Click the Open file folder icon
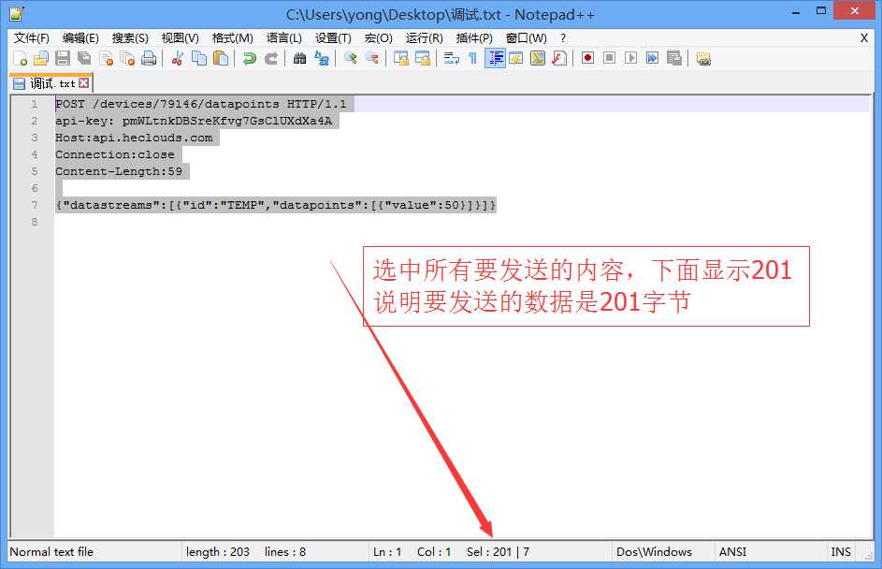The image size is (882, 569). (41, 59)
